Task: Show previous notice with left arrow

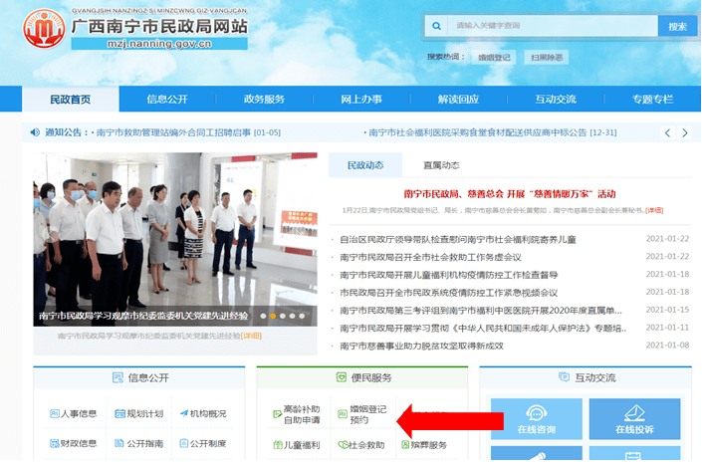Action: point(667,132)
